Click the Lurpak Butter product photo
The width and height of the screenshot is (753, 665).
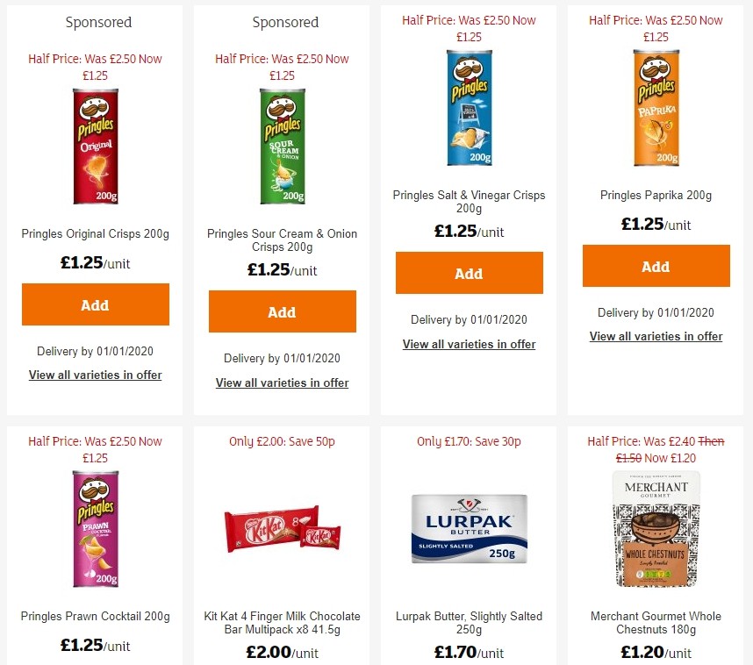tap(469, 528)
